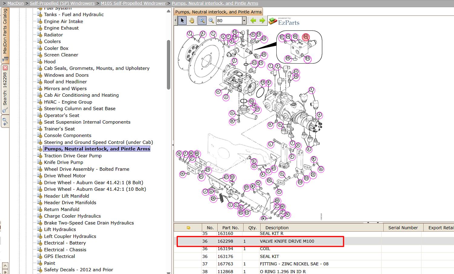Activate the hand pan tool

[x=192, y=21]
